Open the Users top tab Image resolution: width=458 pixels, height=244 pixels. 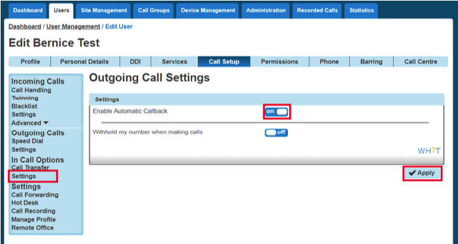click(61, 11)
